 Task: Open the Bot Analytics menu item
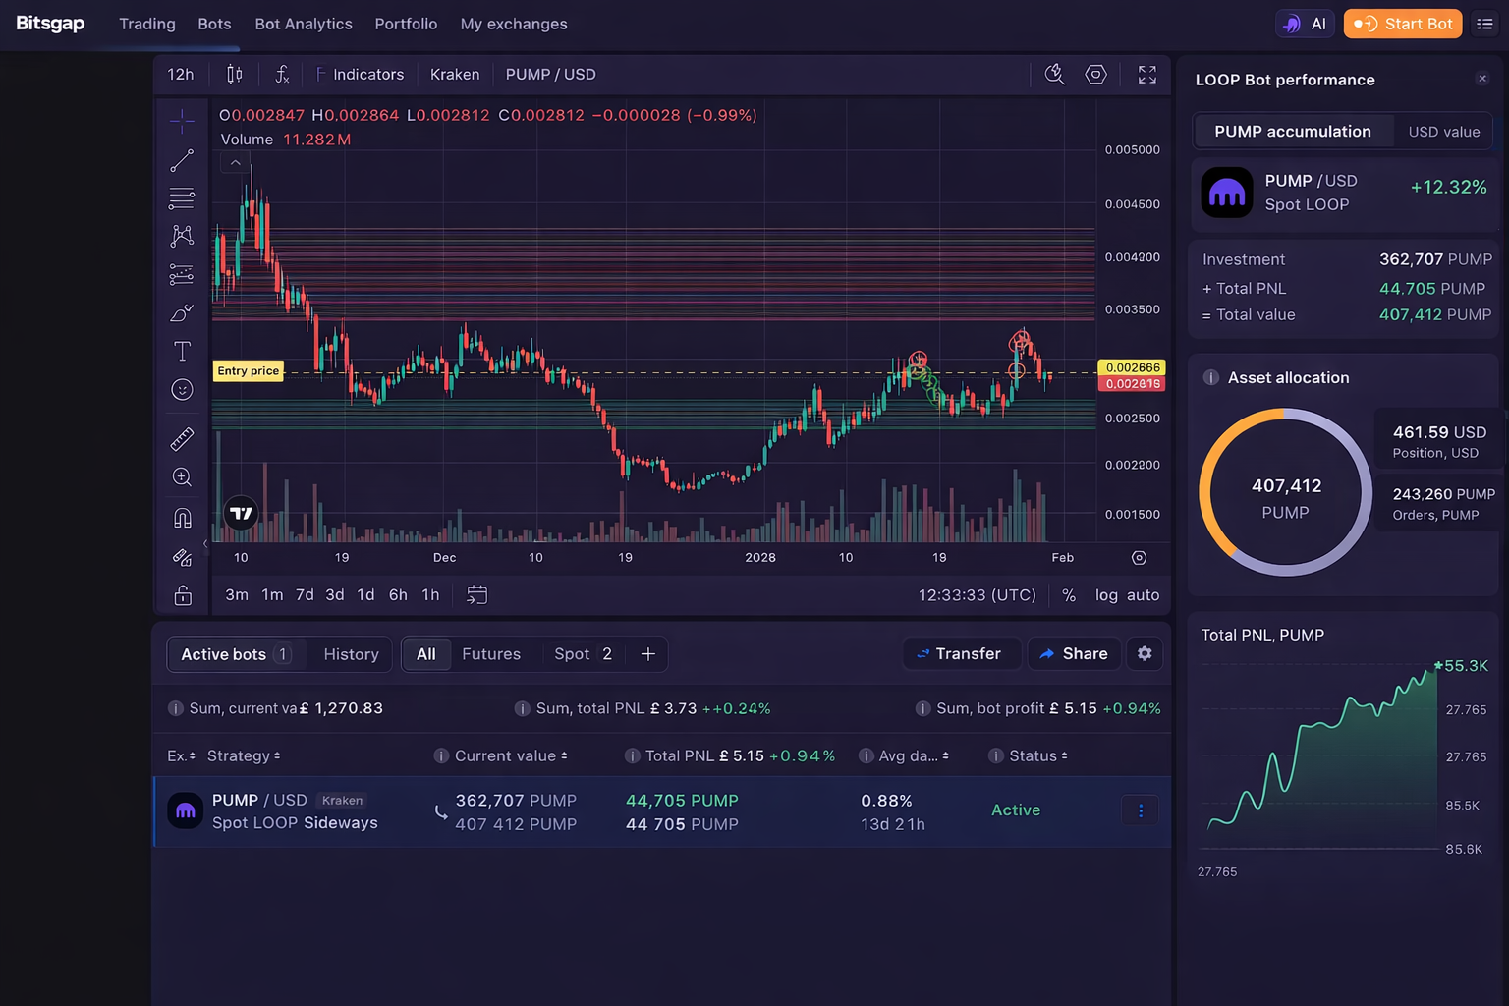point(303,24)
